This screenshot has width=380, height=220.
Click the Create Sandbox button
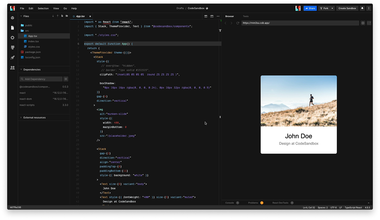coord(347,8)
